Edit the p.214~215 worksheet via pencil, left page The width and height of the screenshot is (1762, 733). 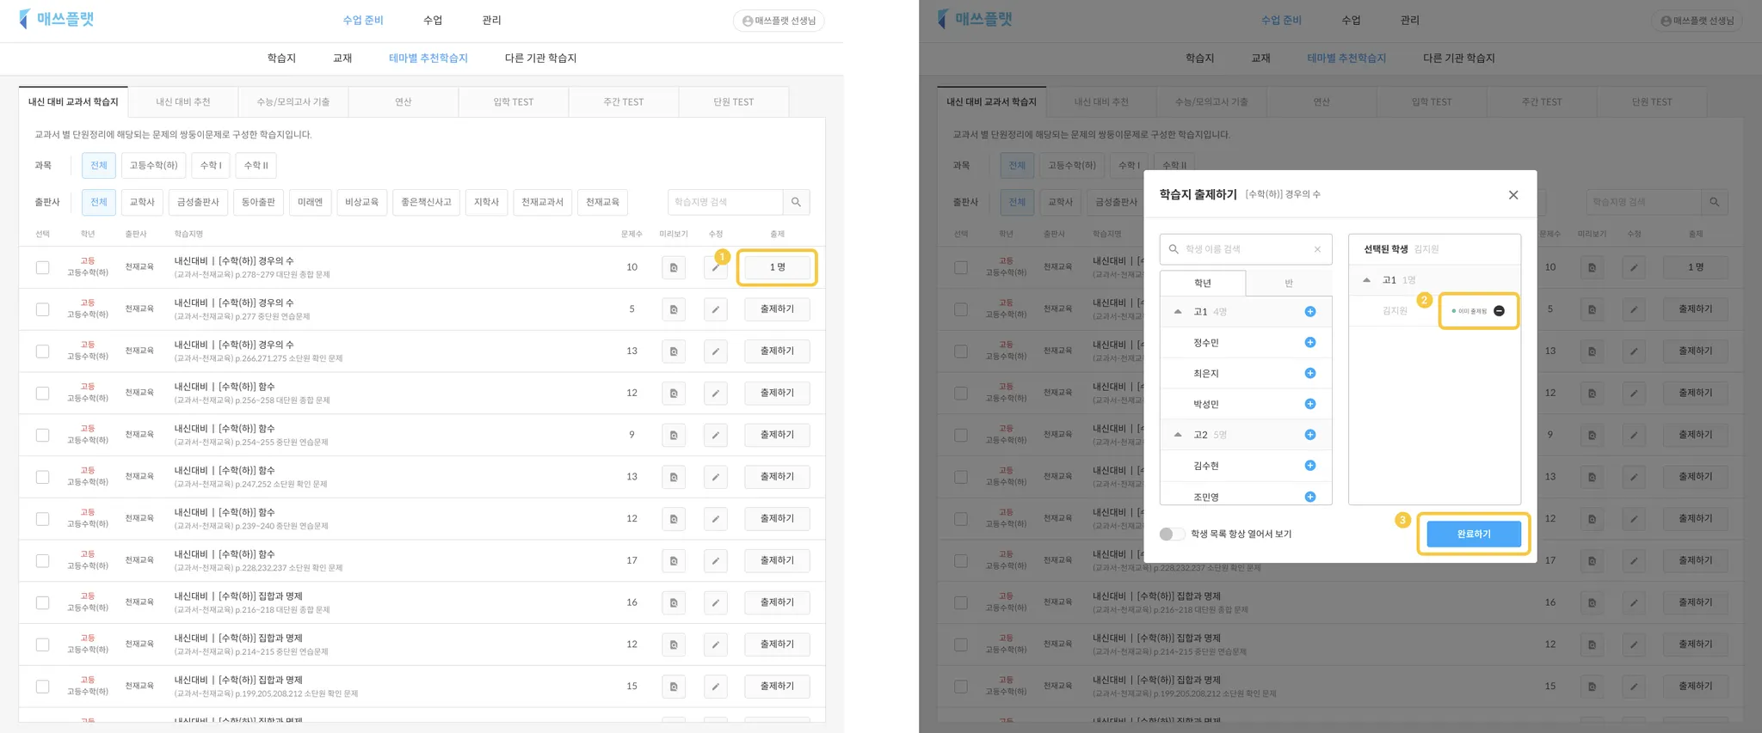pyautogui.click(x=715, y=644)
